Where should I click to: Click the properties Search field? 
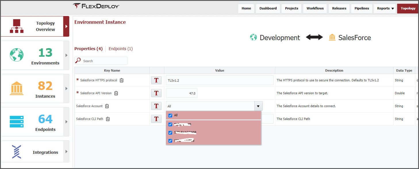point(103,61)
